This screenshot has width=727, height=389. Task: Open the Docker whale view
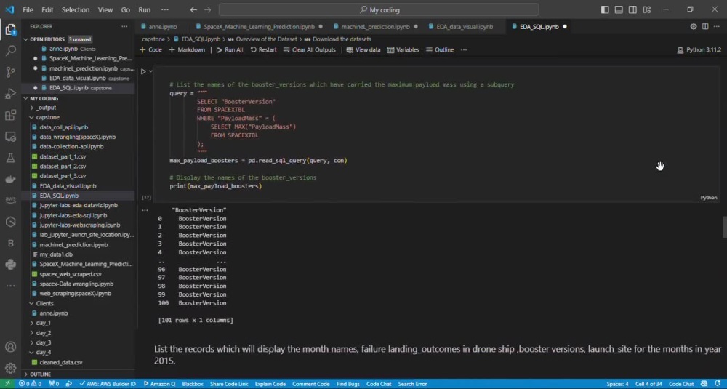pyautogui.click(x=10, y=180)
